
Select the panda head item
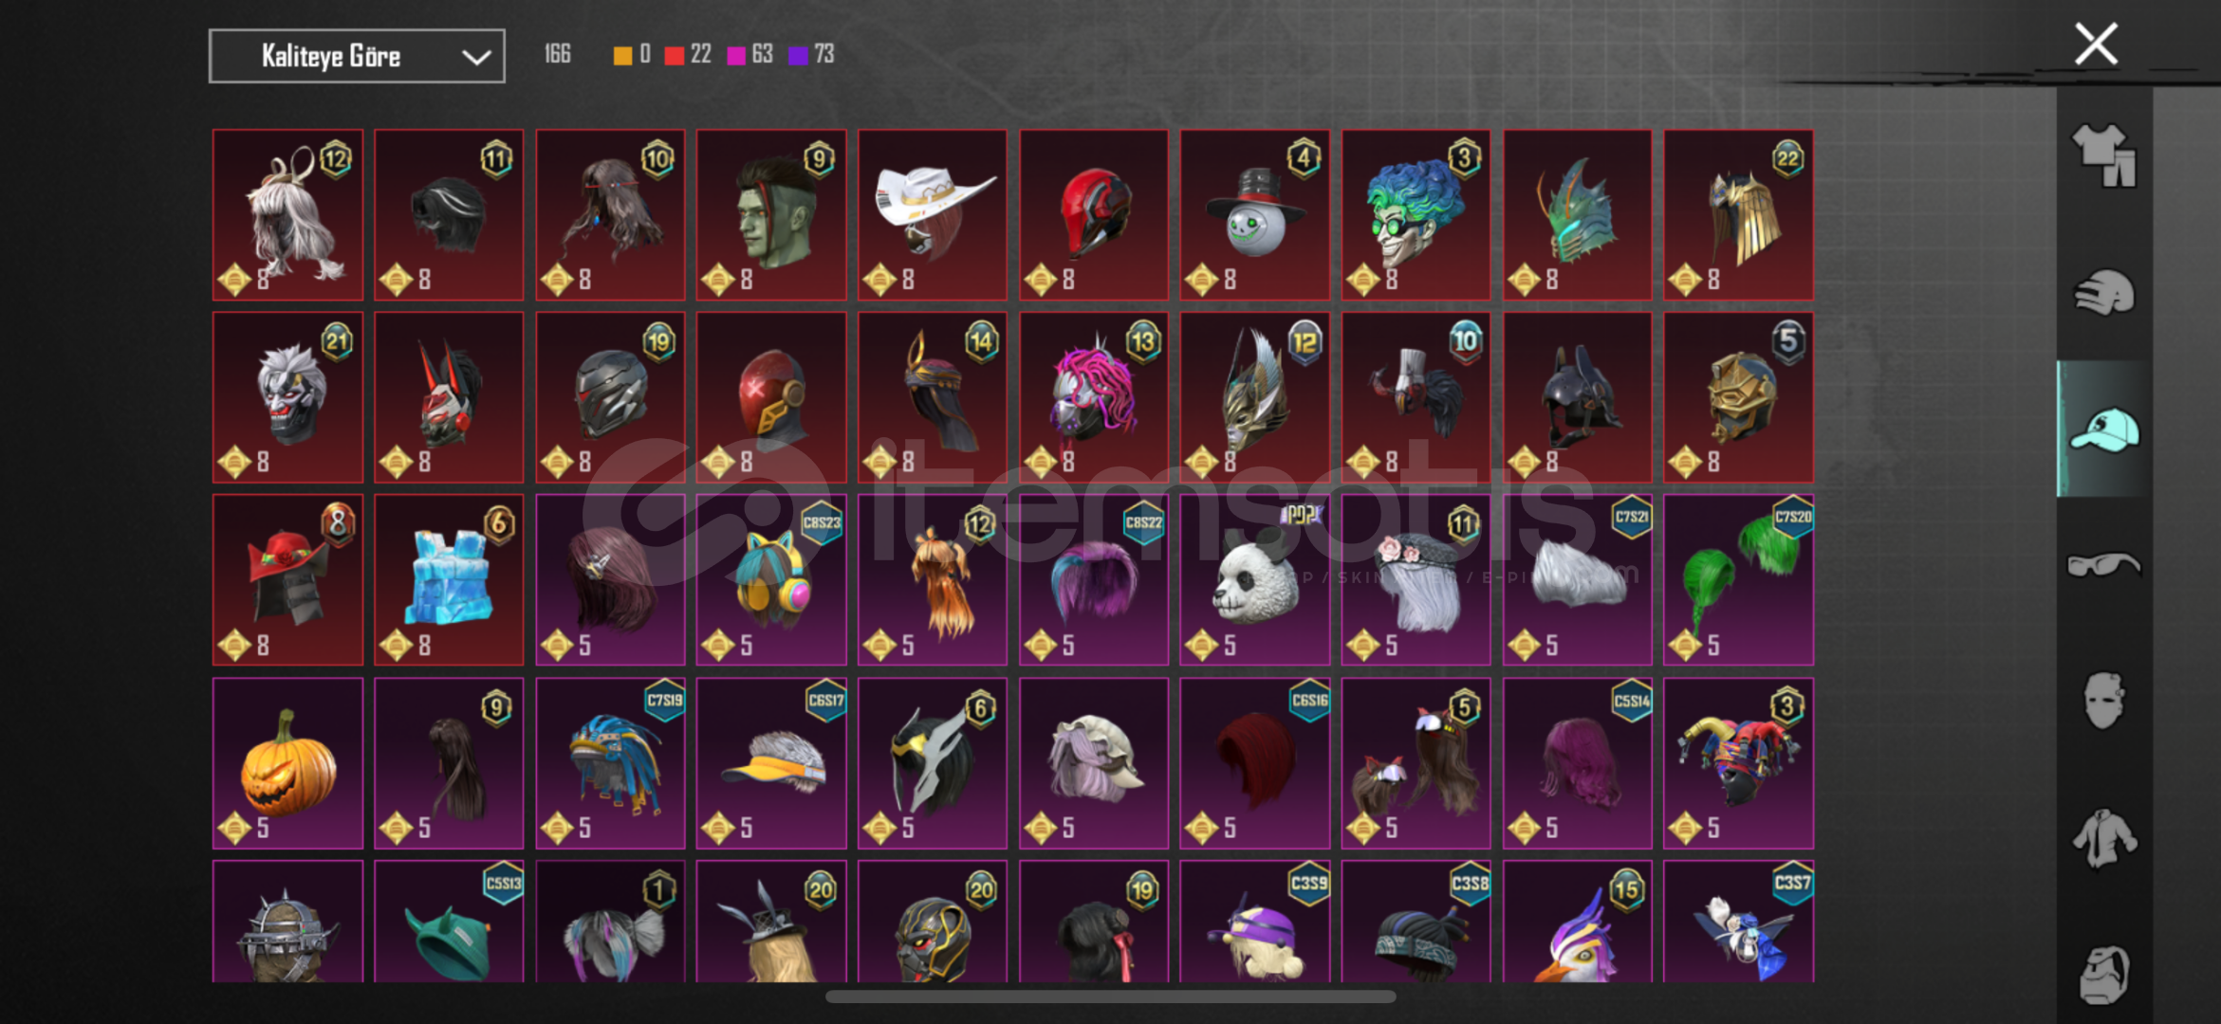tap(1254, 580)
